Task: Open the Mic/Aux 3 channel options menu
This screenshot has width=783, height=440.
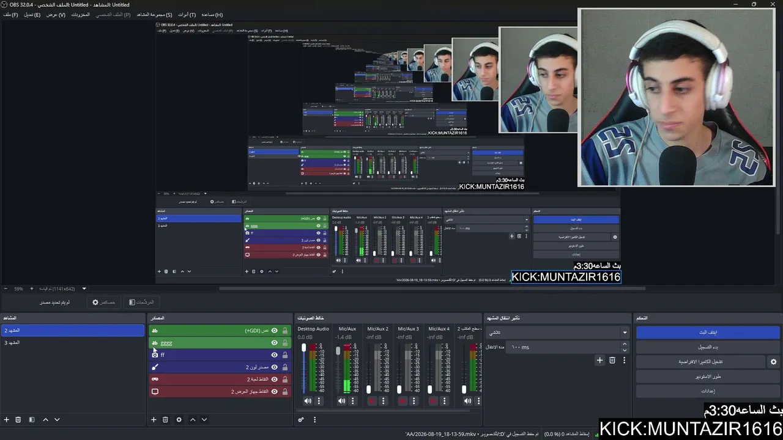Action: 414,401
